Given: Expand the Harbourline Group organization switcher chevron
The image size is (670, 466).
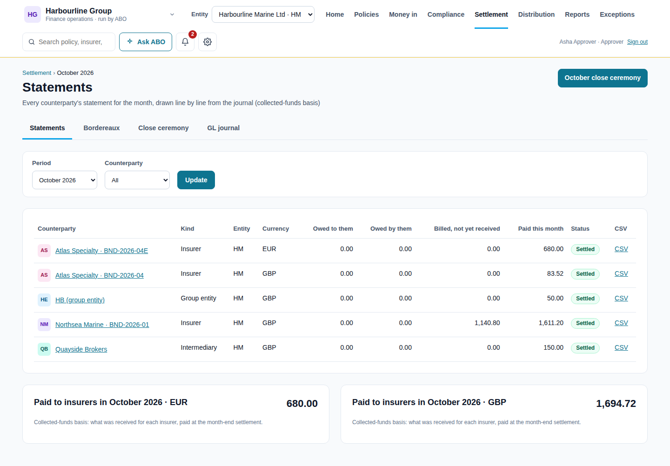Looking at the screenshot, I should click(172, 14).
